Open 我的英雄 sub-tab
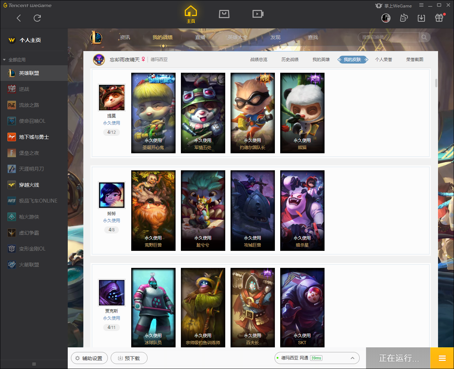 (321, 60)
